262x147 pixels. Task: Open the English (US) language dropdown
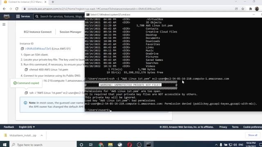pos(27,127)
